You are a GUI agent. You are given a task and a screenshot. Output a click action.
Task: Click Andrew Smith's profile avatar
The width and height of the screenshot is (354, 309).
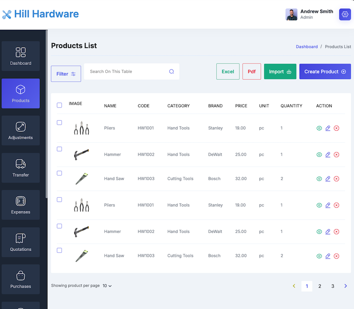(291, 15)
